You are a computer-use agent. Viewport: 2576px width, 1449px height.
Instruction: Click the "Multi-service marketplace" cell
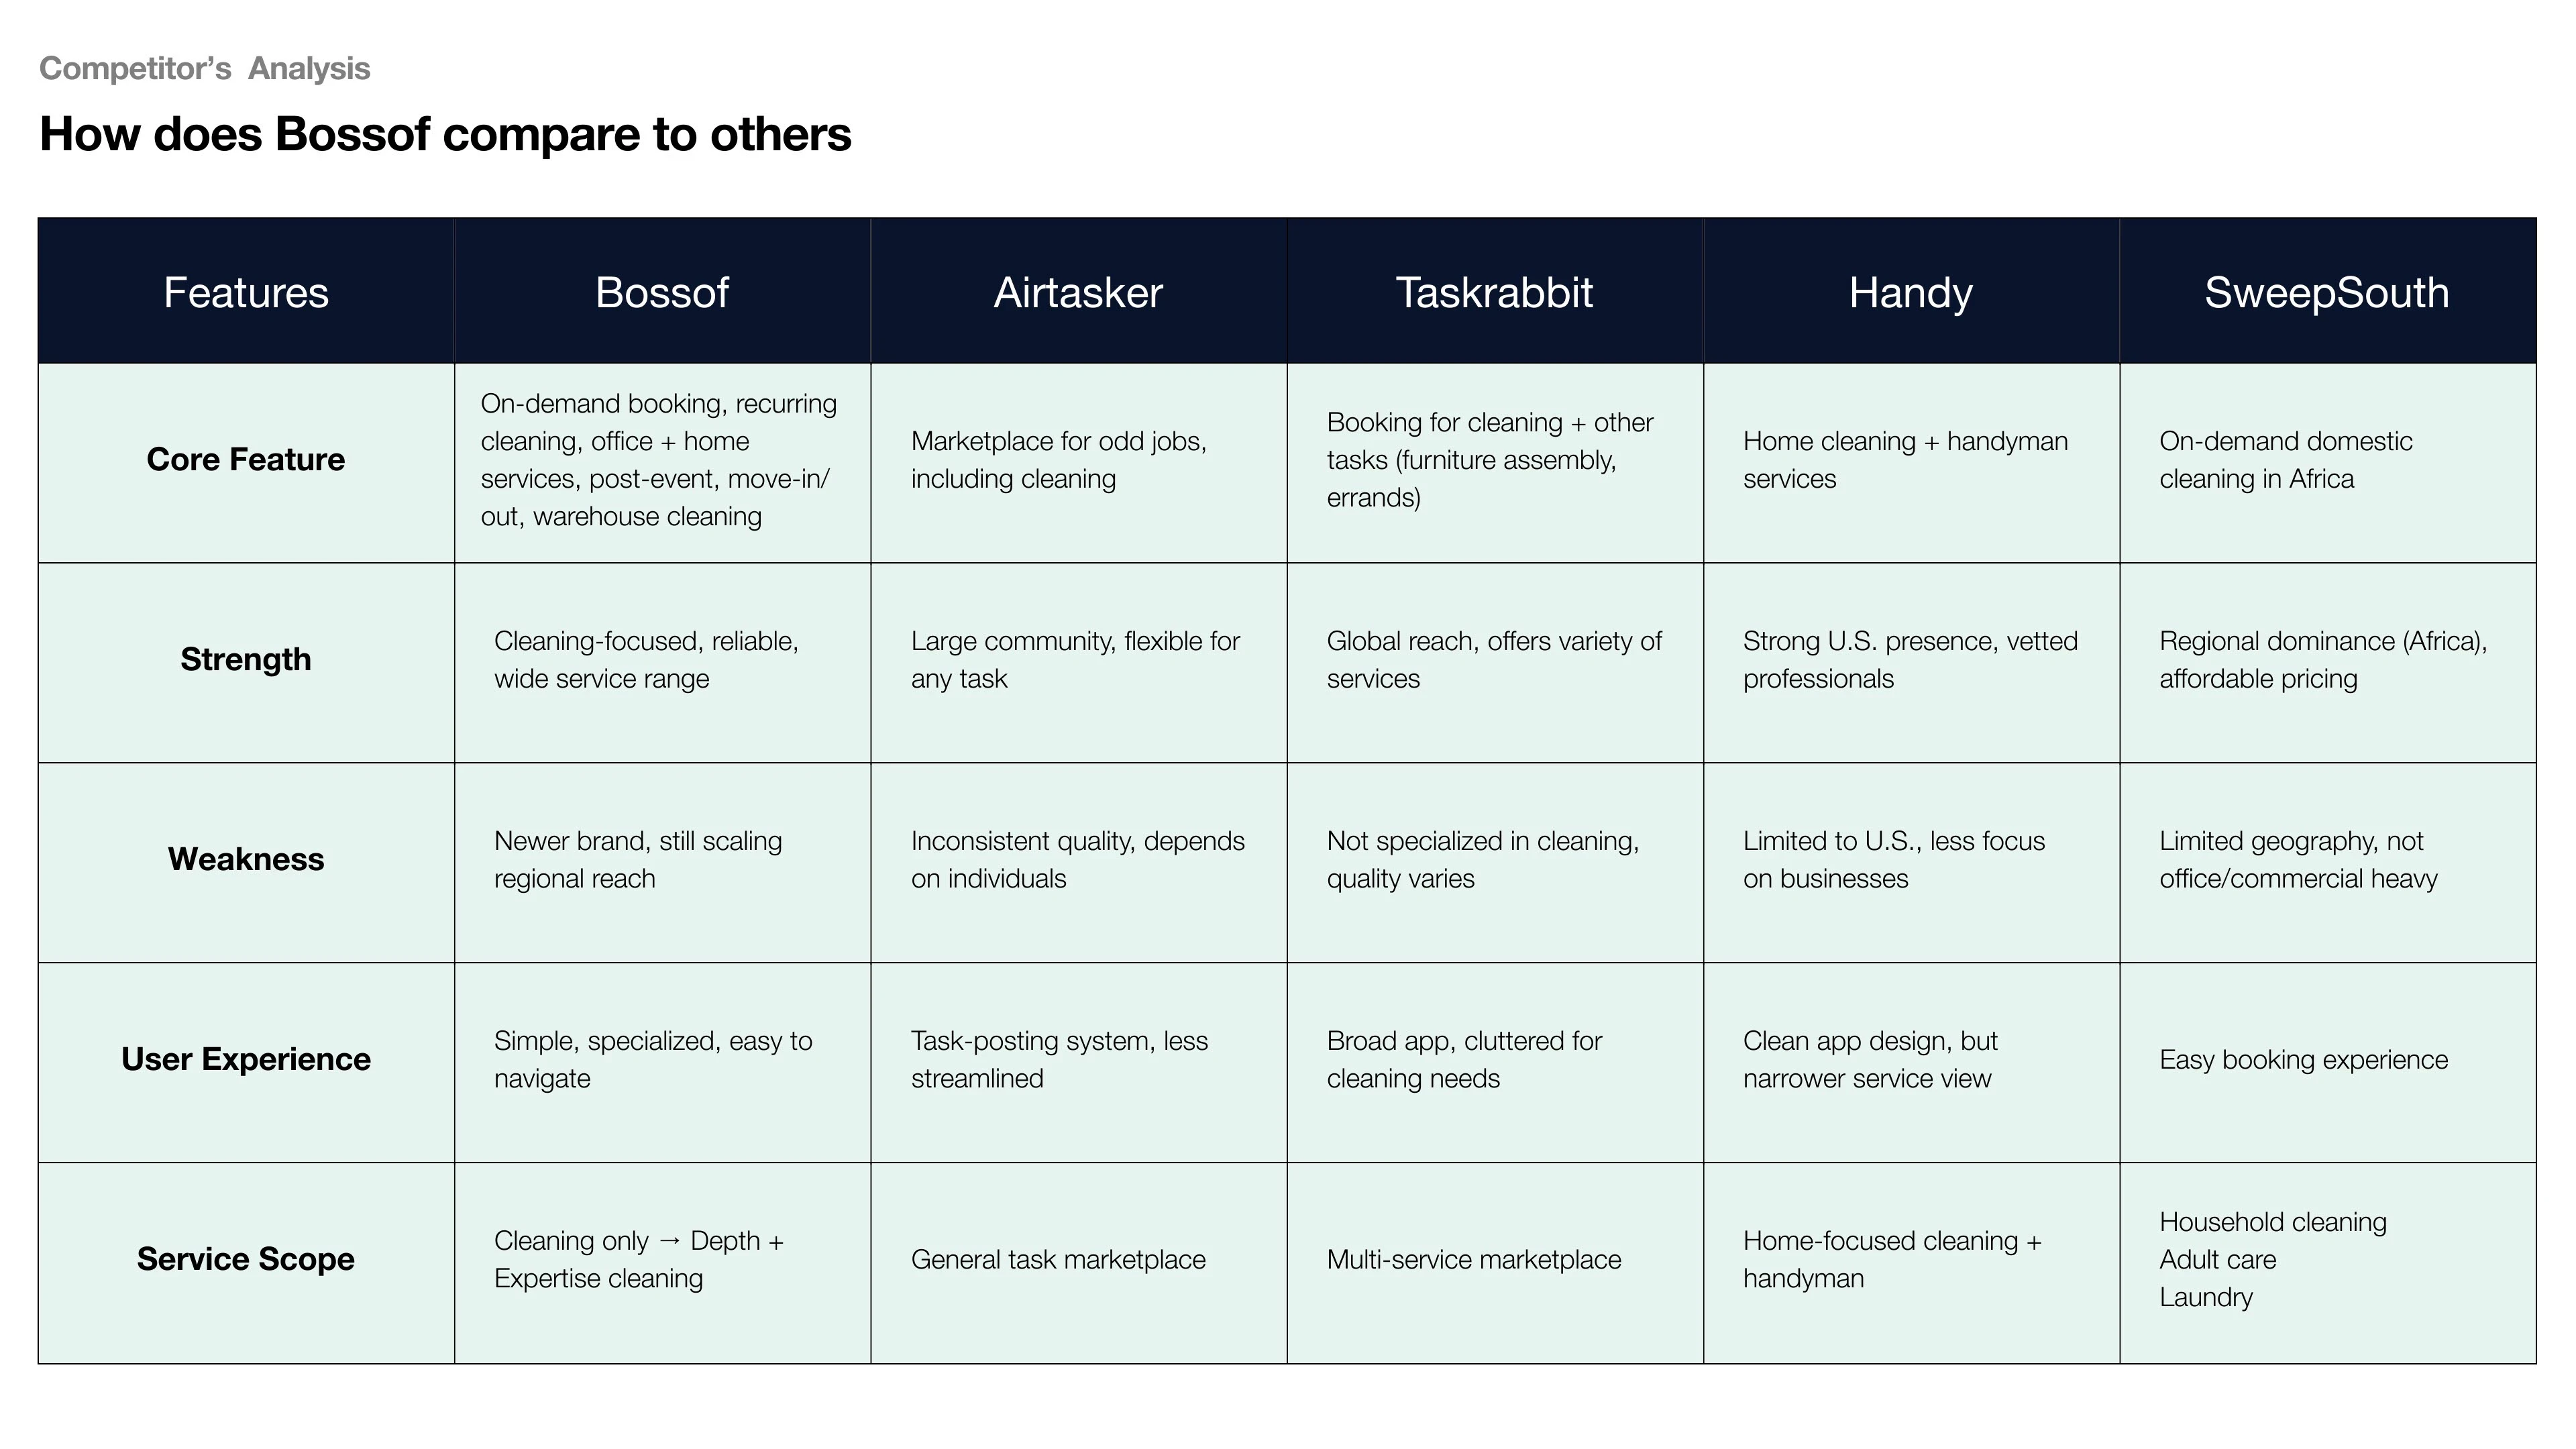(1474, 1260)
